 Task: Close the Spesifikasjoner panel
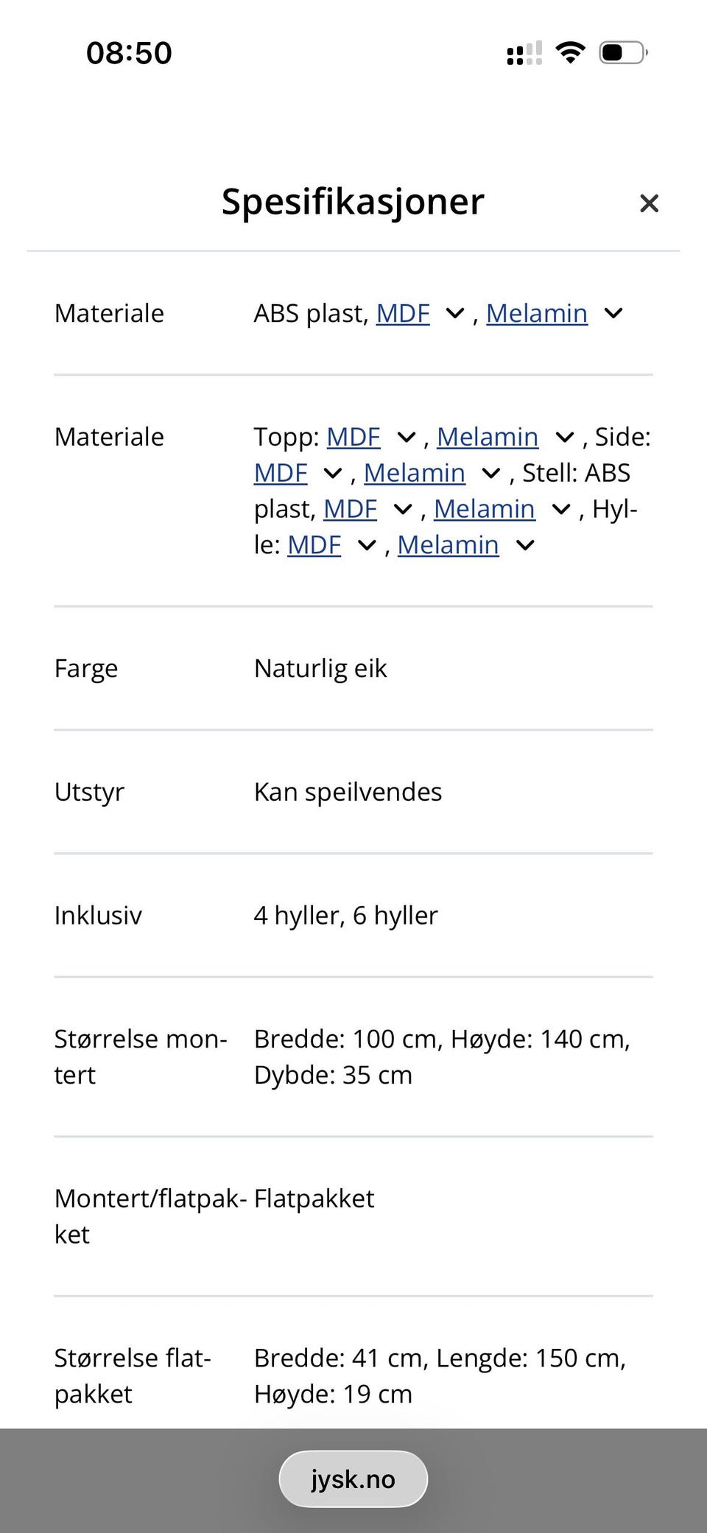click(x=649, y=203)
